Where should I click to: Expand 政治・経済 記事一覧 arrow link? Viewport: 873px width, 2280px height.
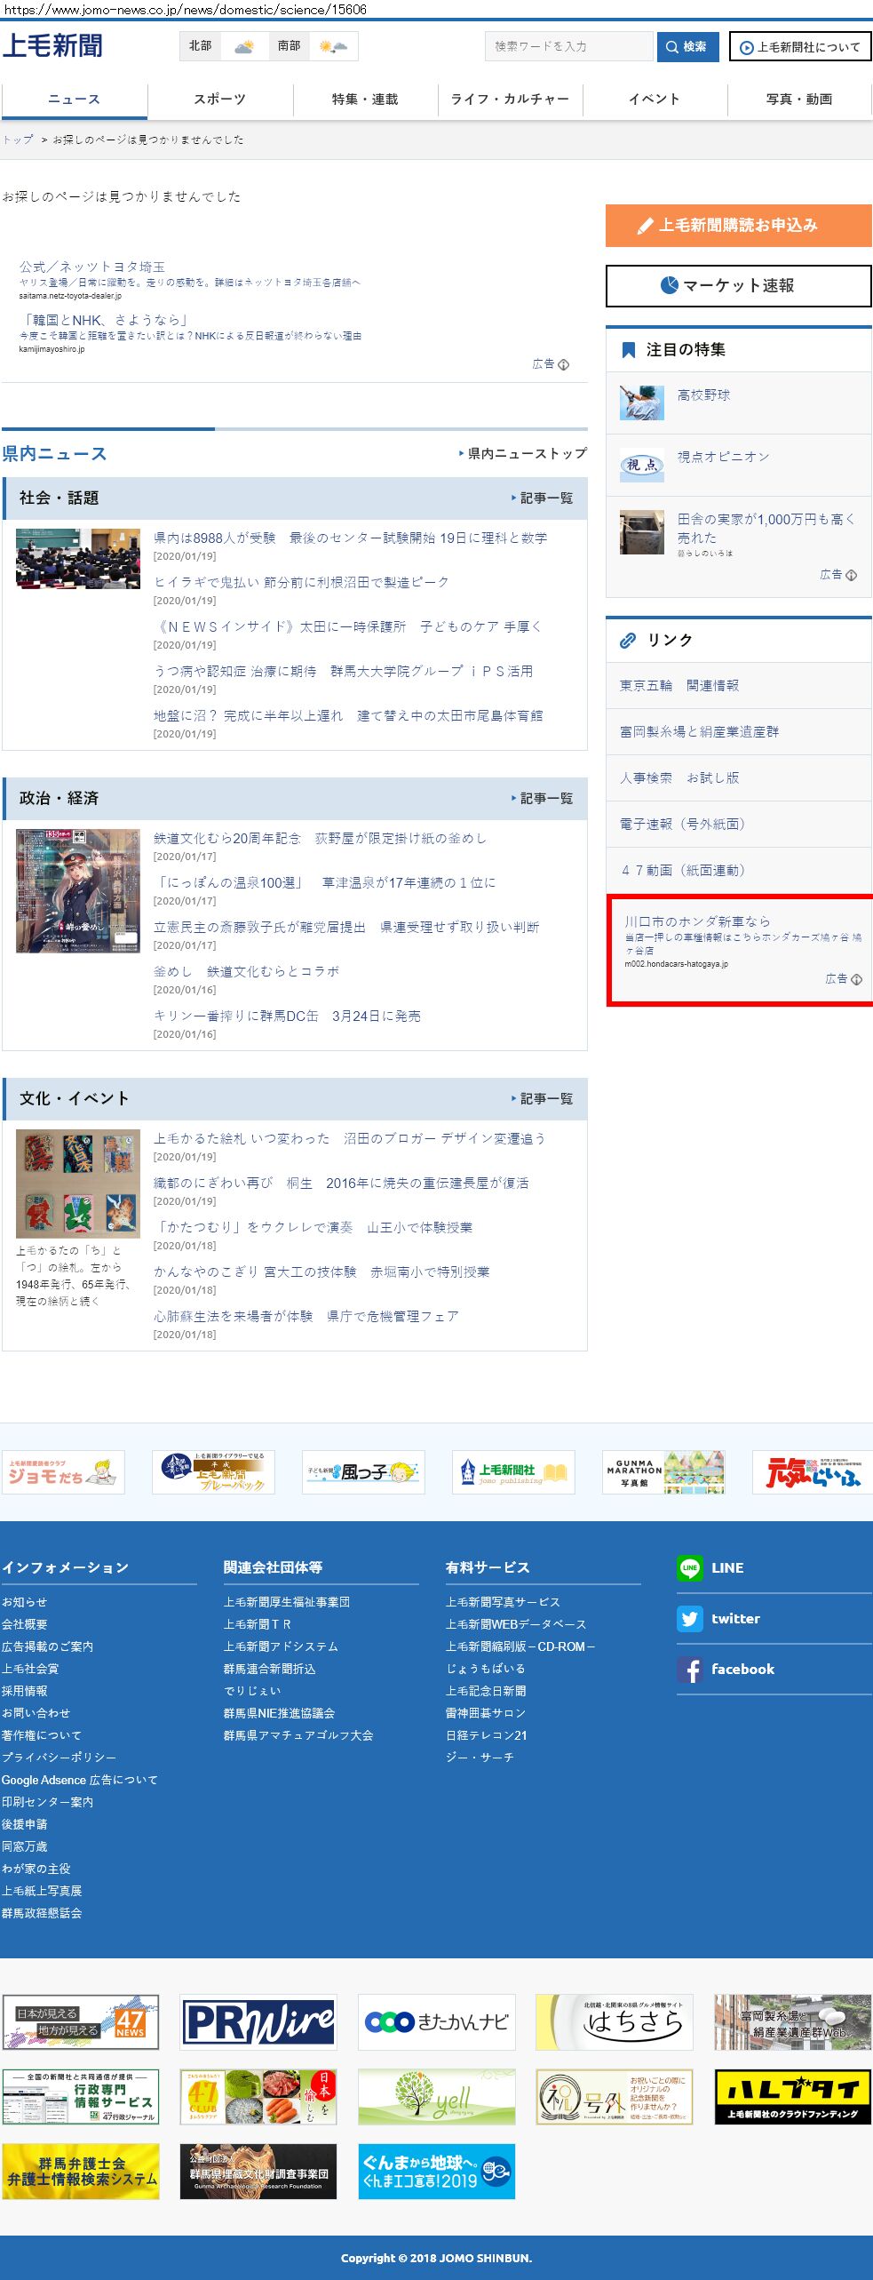(543, 798)
